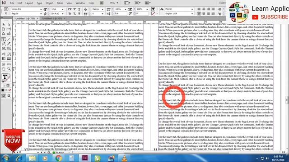Select the Zoom magnifier tool
The image size is (289, 162).
coord(9,69)
